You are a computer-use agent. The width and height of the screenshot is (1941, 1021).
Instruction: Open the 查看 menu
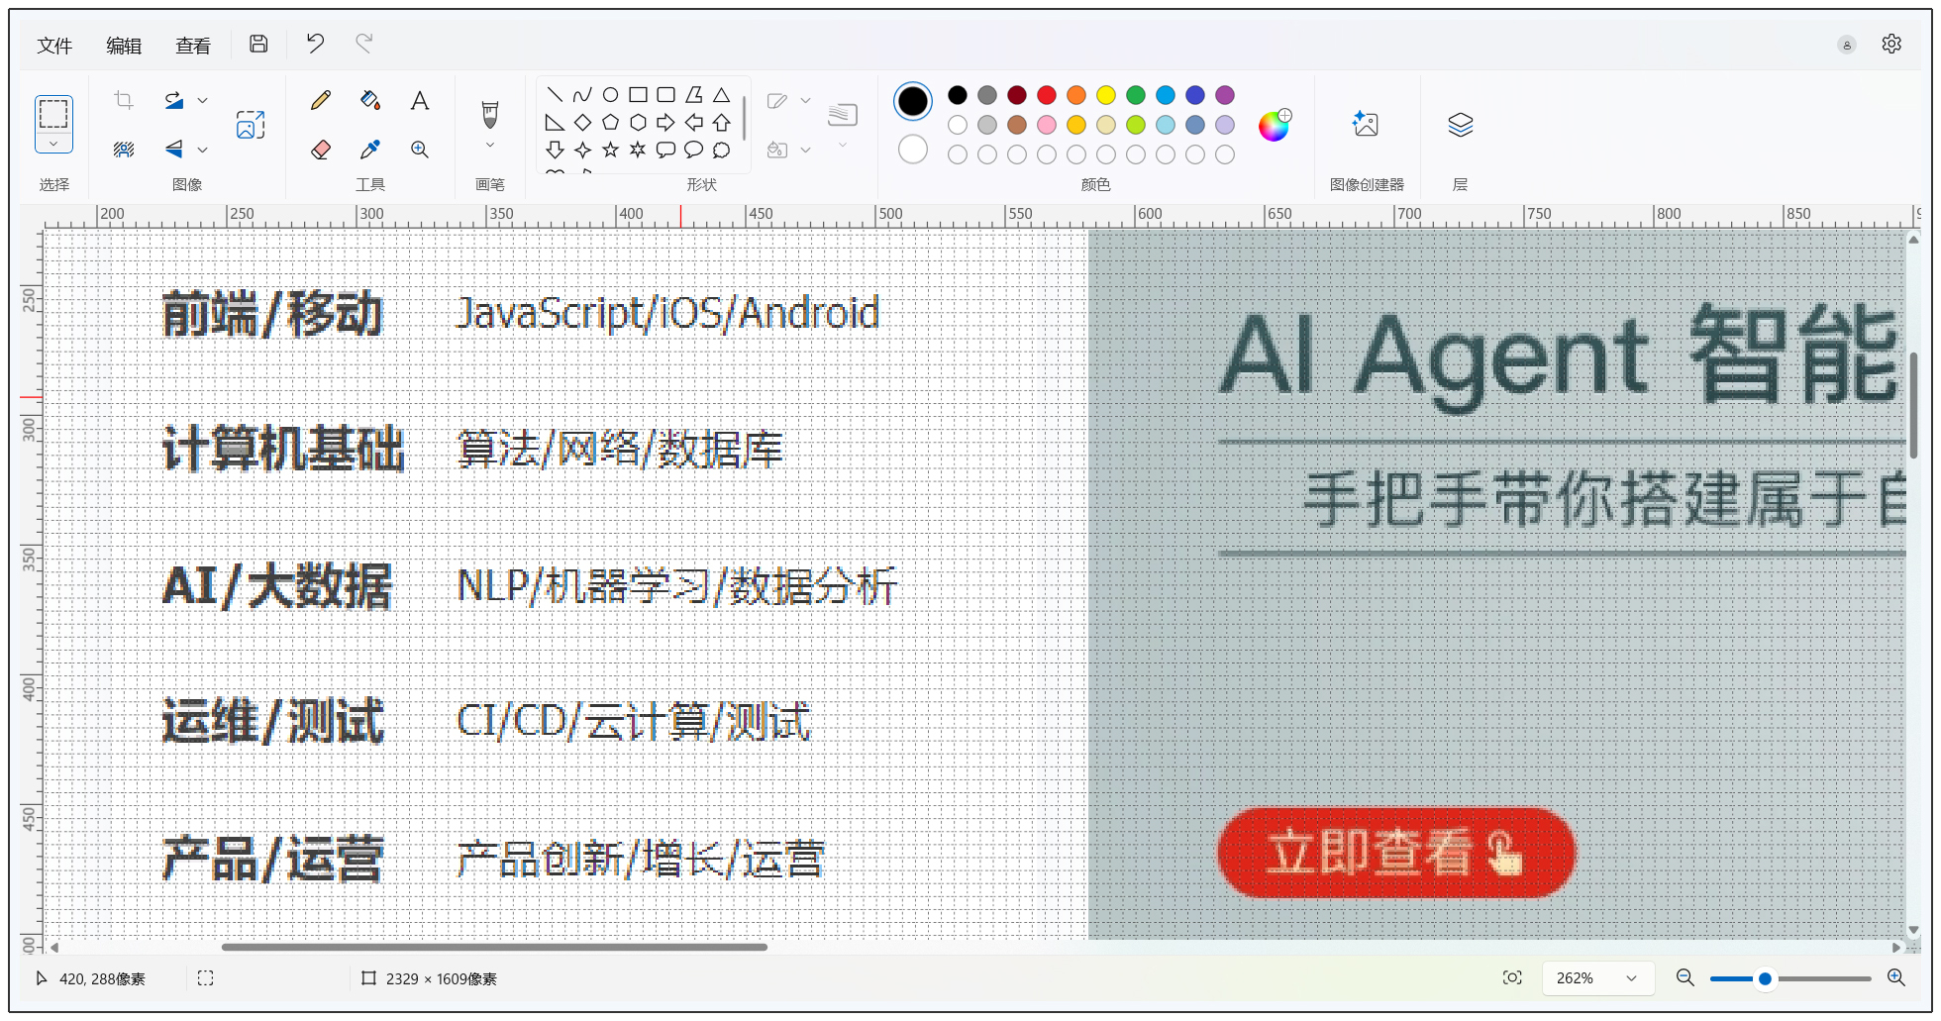193,46
